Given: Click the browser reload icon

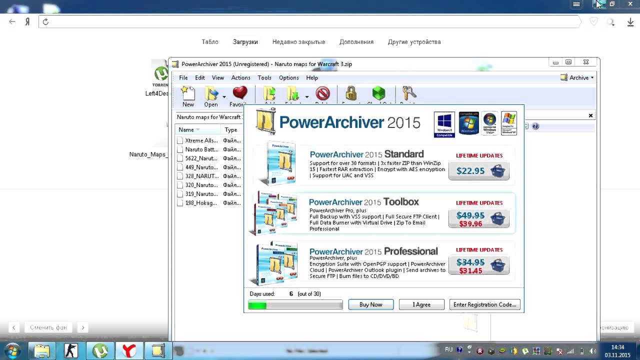Looking at the screenshot, I should click(45, 21).
